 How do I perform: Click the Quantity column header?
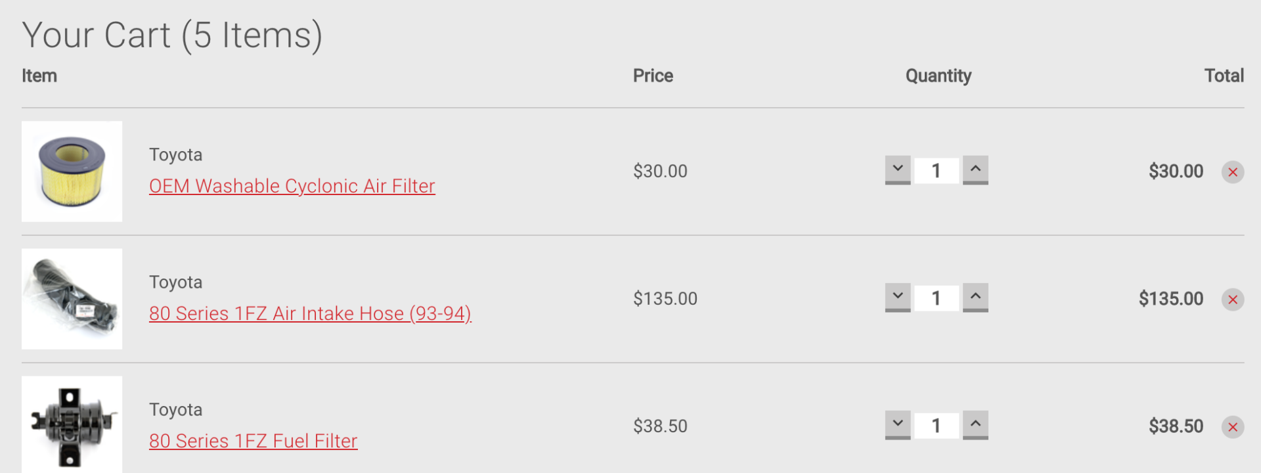click(939, 76)
